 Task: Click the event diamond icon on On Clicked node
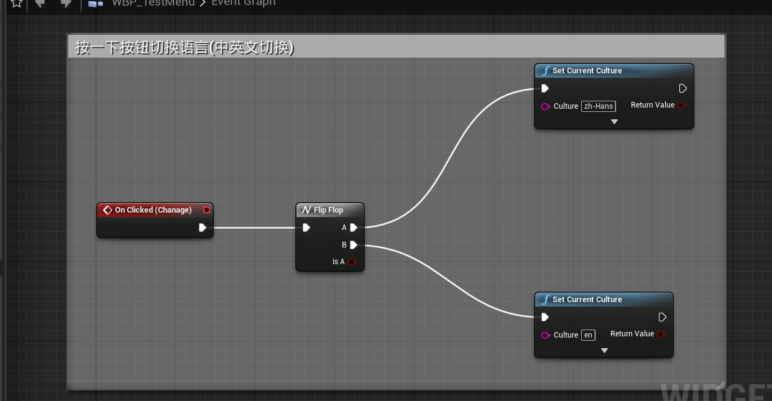coord(107,210)
